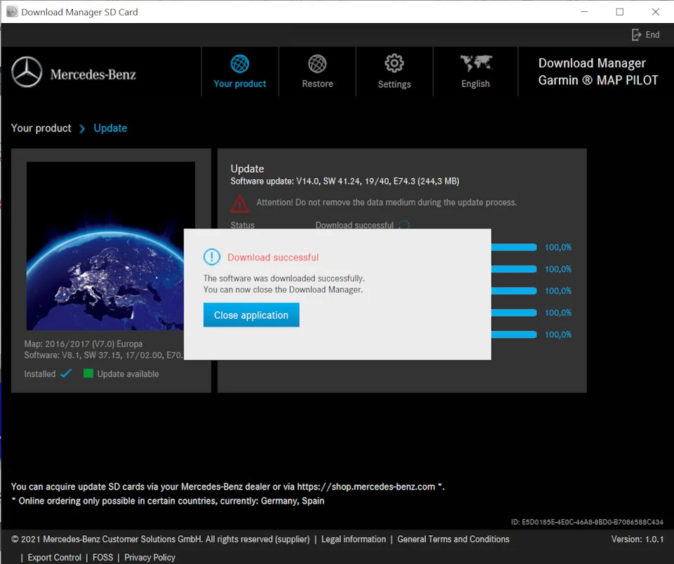This screenshot has width=674, height=564.
Task: Click the last 100,0% progress bar
Action: 514,334
